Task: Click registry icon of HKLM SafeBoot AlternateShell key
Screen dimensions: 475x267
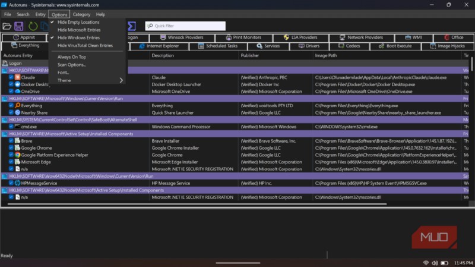Action: 5,120
